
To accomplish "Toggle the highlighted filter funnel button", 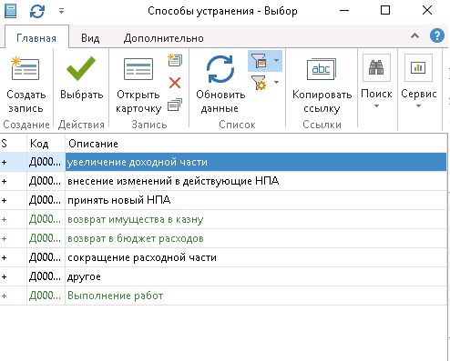I will (259, 61).
